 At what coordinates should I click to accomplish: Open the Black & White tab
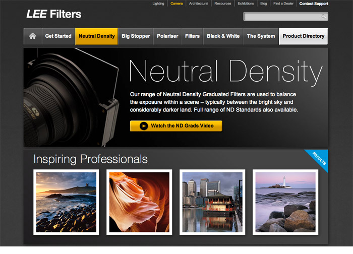pos(223,36)
